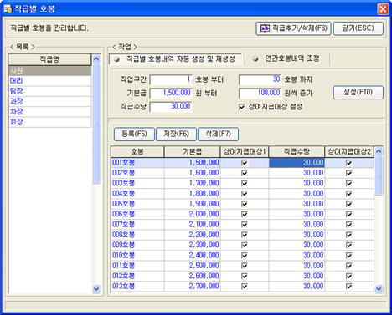Click the 직급명 list scroll down arrow

pyautogui.click(x=96, y=289)
